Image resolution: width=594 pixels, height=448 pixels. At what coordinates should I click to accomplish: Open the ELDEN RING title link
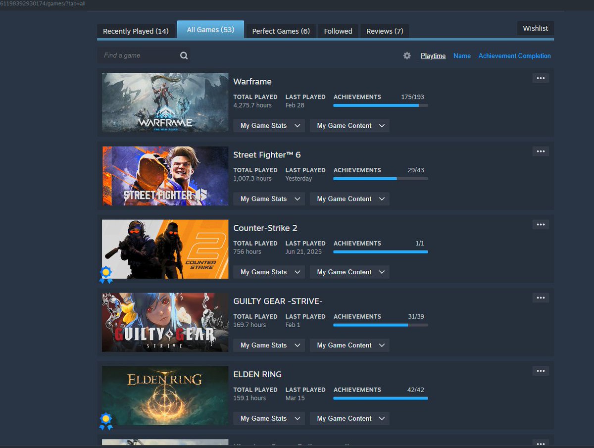(x=257, y=375)
